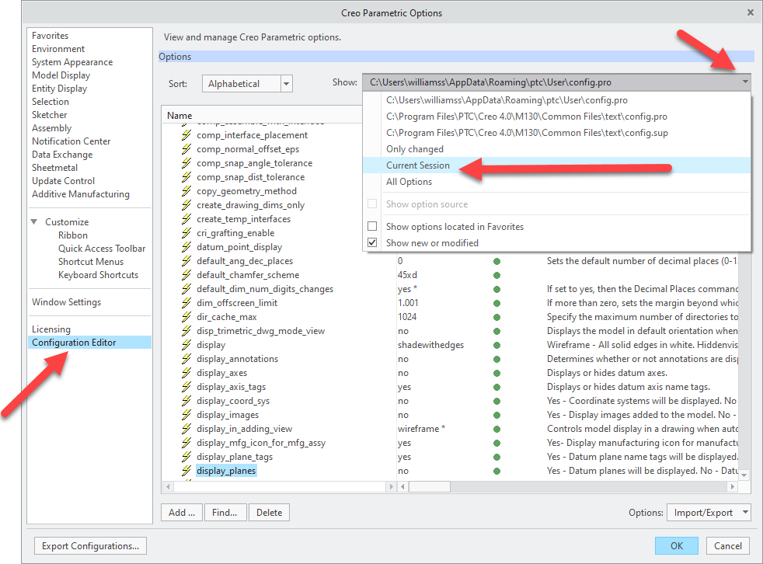This screenshot has width=763, height=564.
Task: Click the lightning bolt icon beside datum_point_display
Action: 187,246
